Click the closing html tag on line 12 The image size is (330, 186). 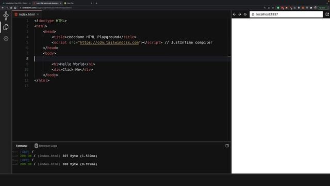pyautogui.click(x=42, y=81)
